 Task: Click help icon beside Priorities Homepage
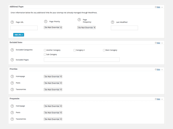12,77
